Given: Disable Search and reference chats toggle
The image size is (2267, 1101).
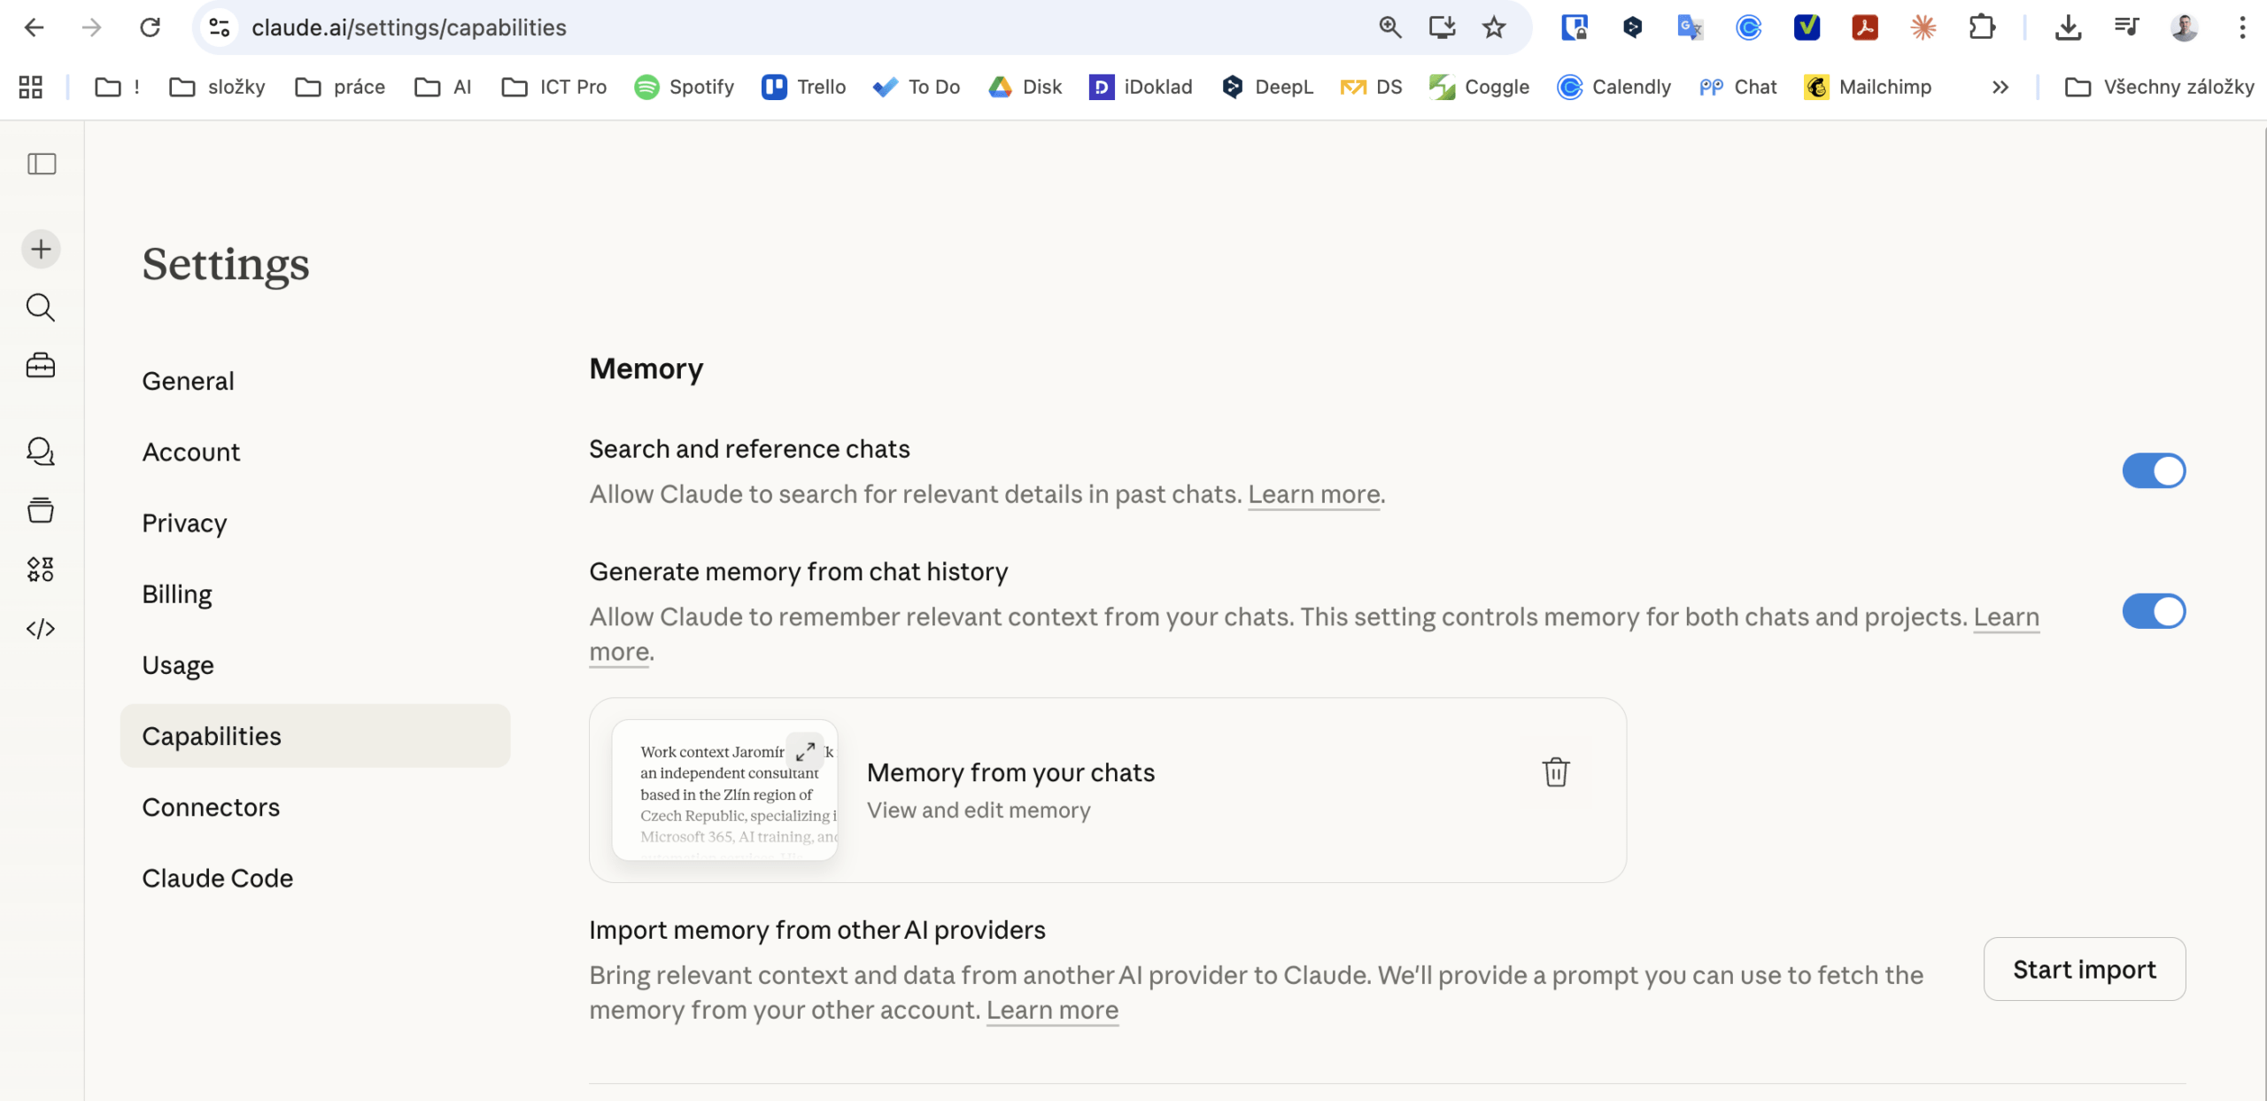Looking at the screenshot, I should (x=2153, y=471).
